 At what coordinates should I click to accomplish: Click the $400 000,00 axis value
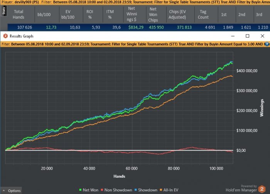[x=247, y=71]
